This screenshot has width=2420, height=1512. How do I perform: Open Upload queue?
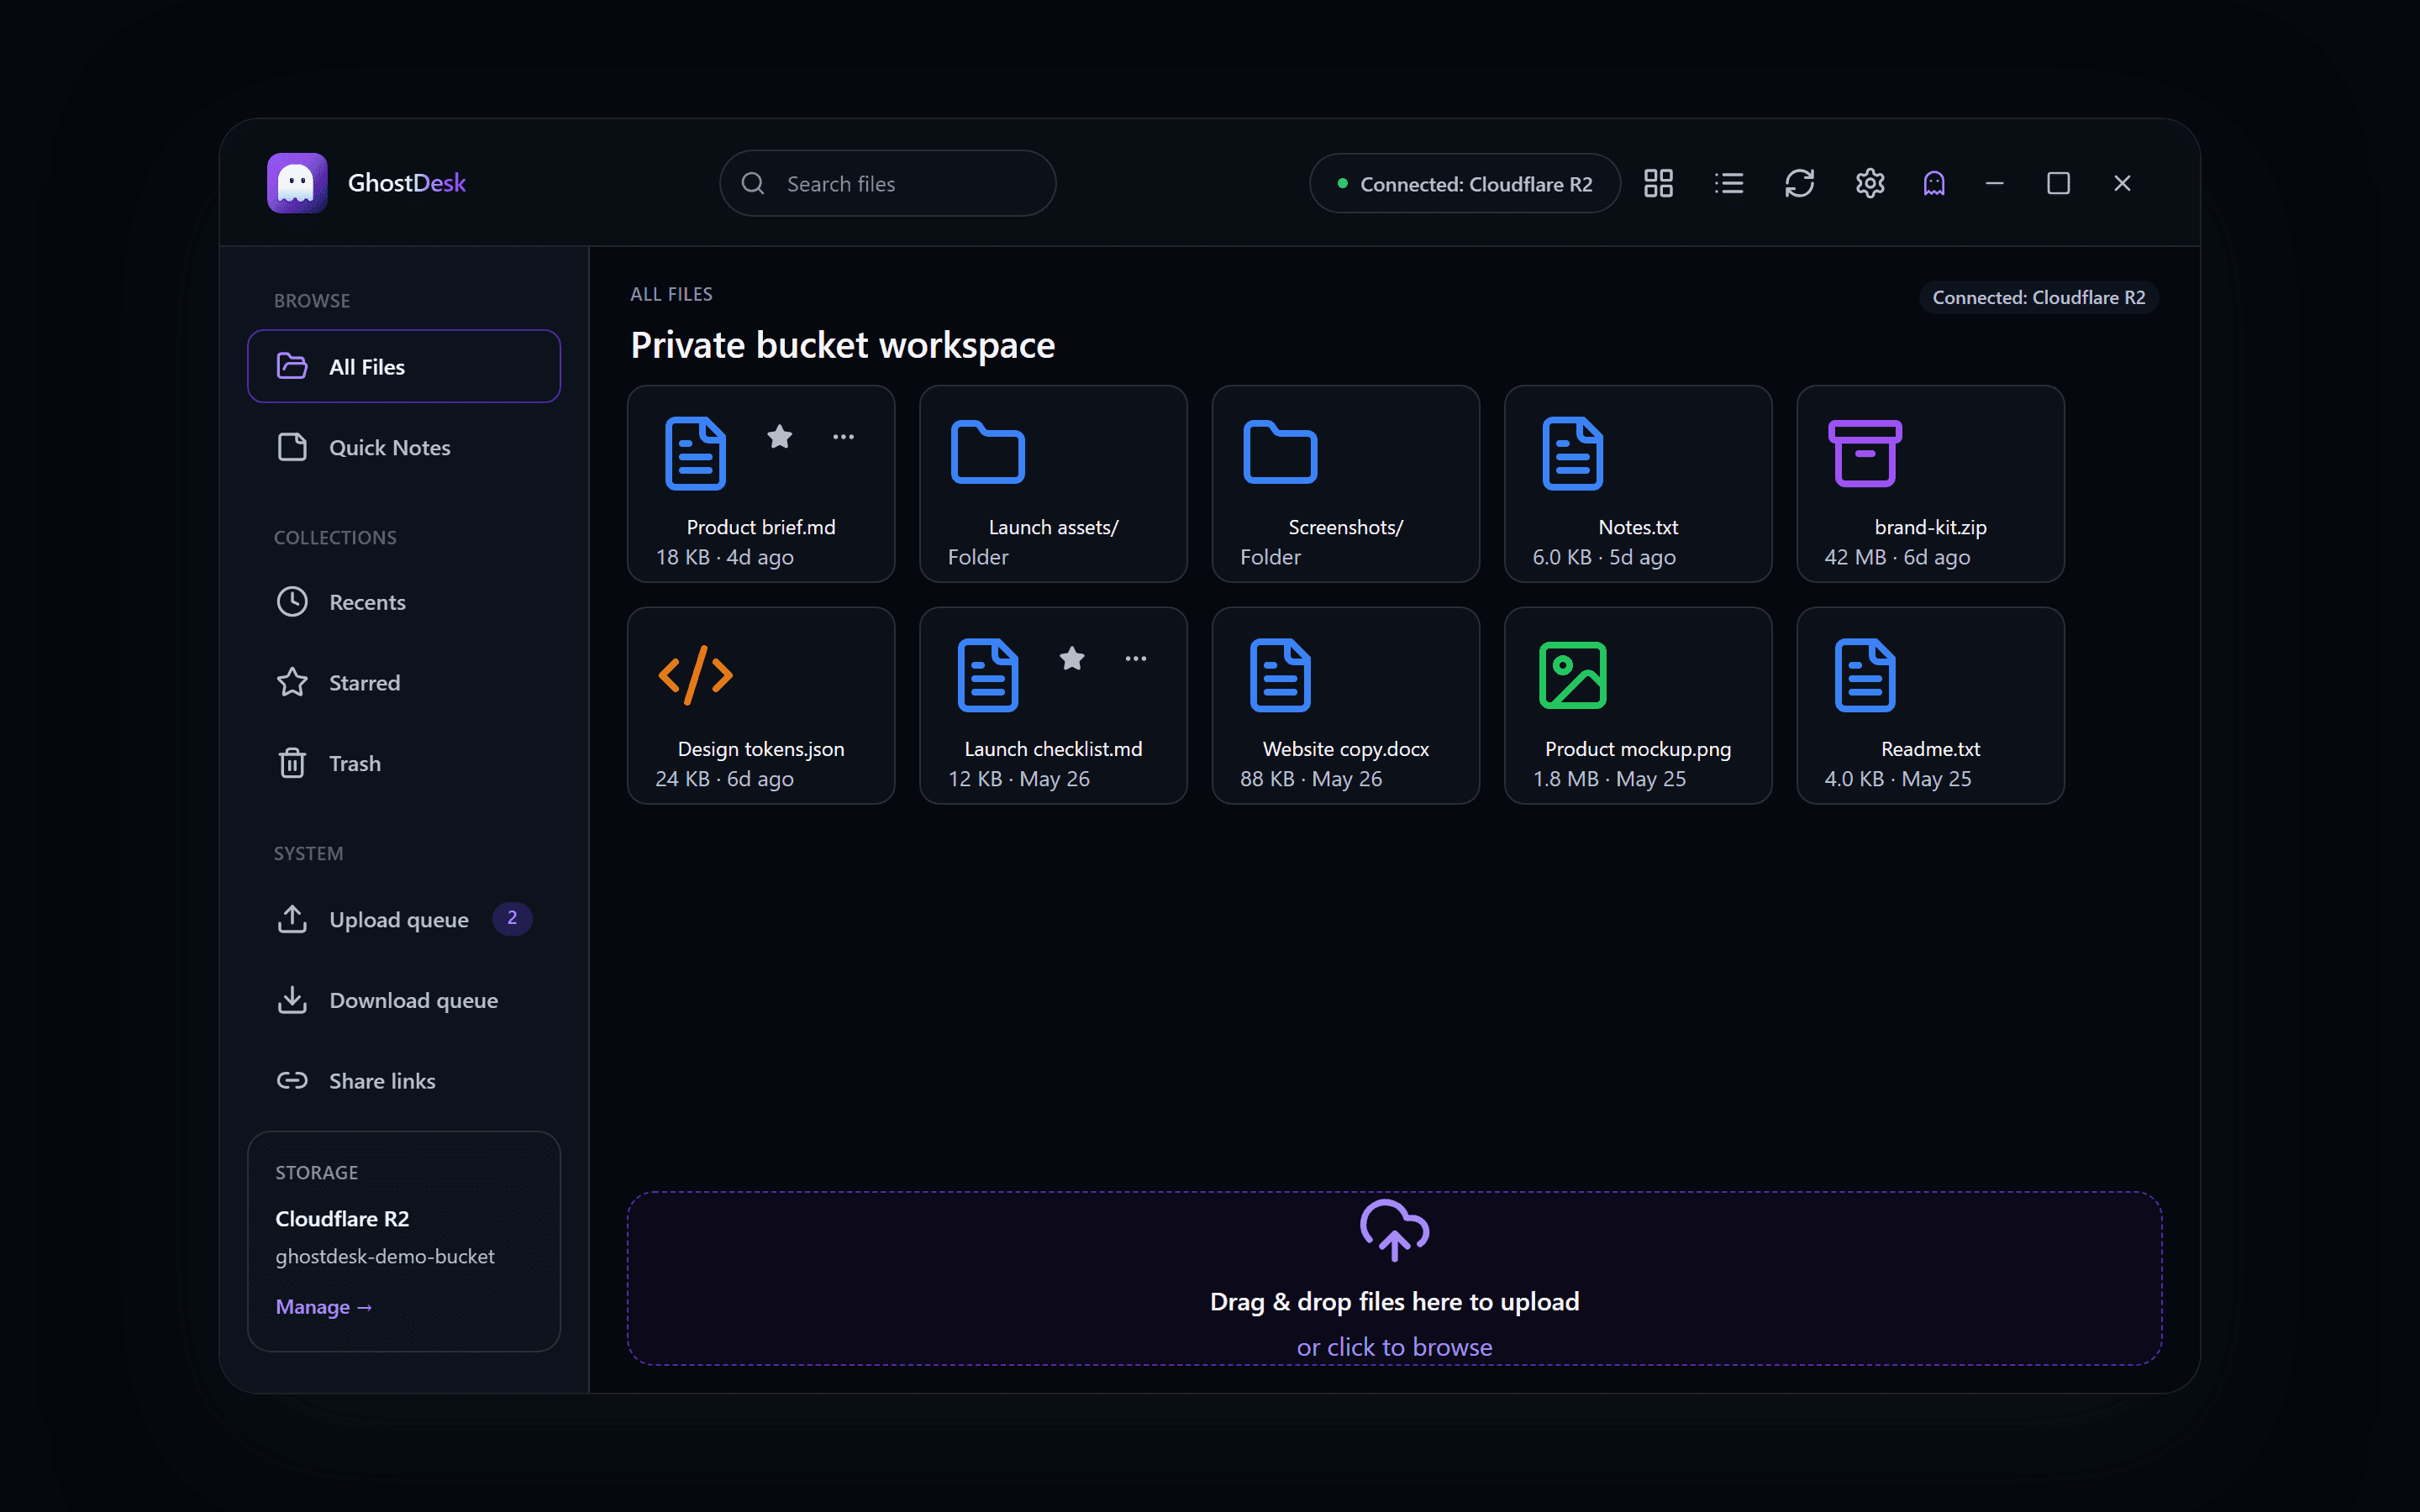coord(404,919)
